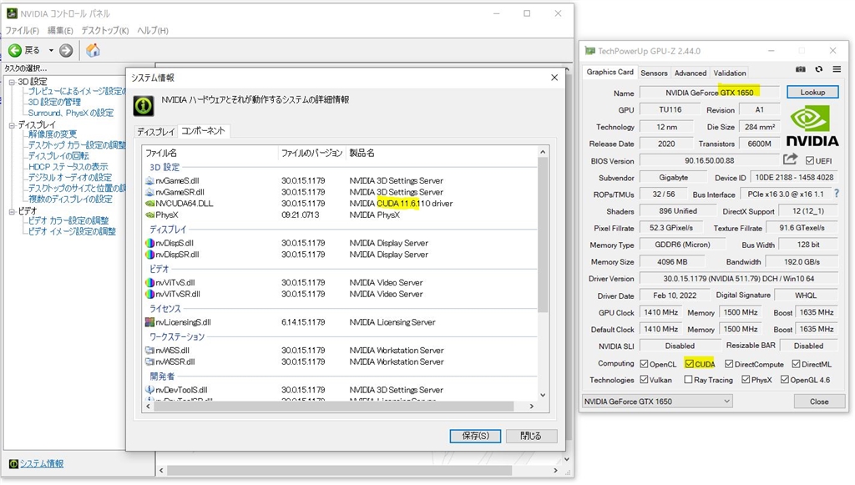Image resolution: width=855 pixels, height=485 pixels.
Task: Open the GPU-Z hamburger menu icon
Action: click(837, 69)
